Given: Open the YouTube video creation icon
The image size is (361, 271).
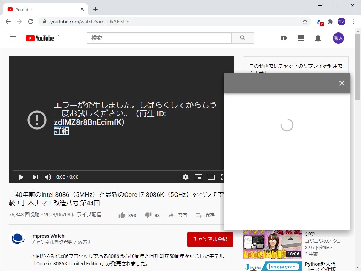Looking at the screenshot, I should pyautogui.click(x=284, y=38).
